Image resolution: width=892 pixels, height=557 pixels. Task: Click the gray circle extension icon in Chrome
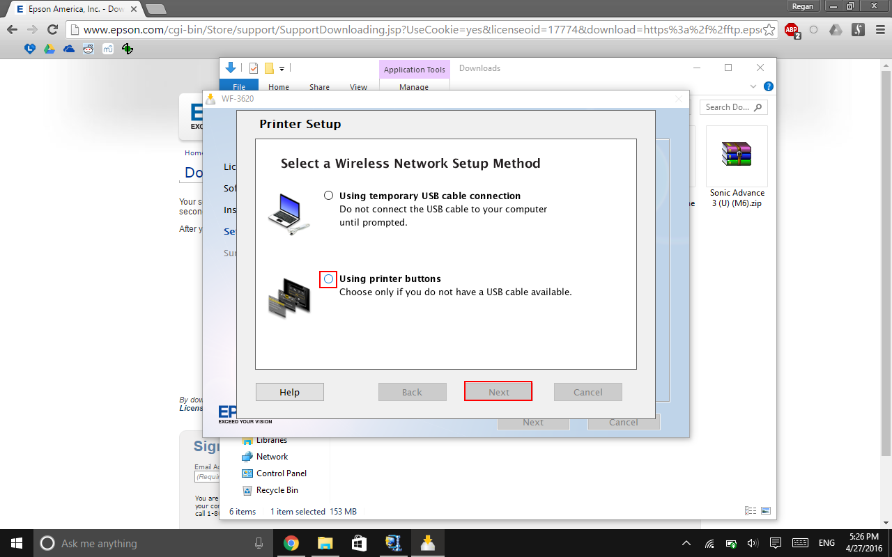tap(813, 30)
